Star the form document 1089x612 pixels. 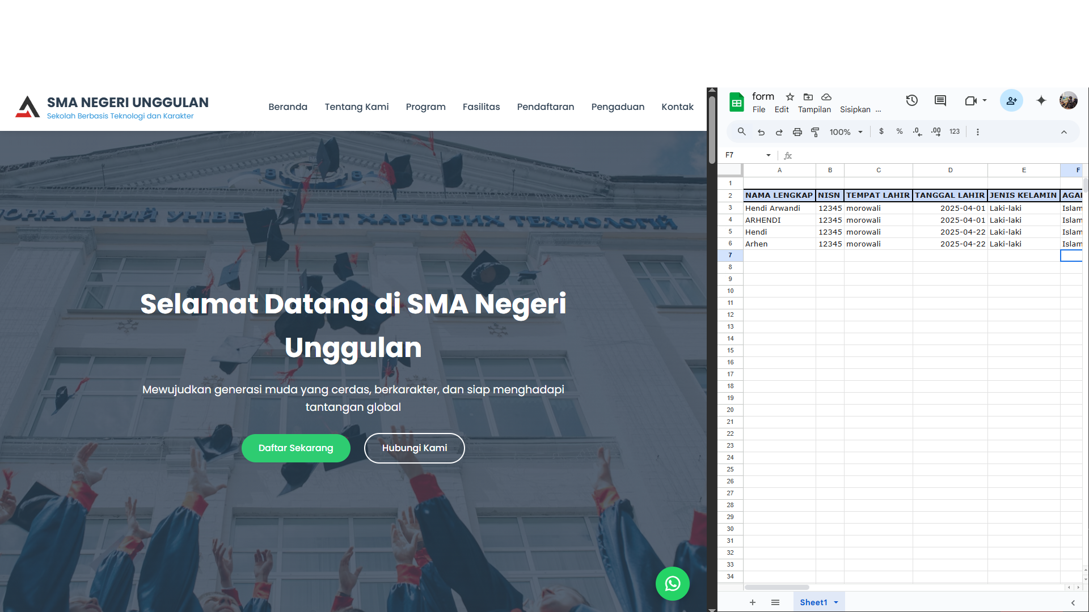click(x=790, y=97)
